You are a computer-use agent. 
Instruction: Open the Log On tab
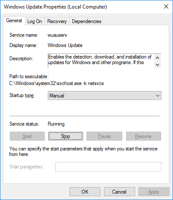[35, 21]
